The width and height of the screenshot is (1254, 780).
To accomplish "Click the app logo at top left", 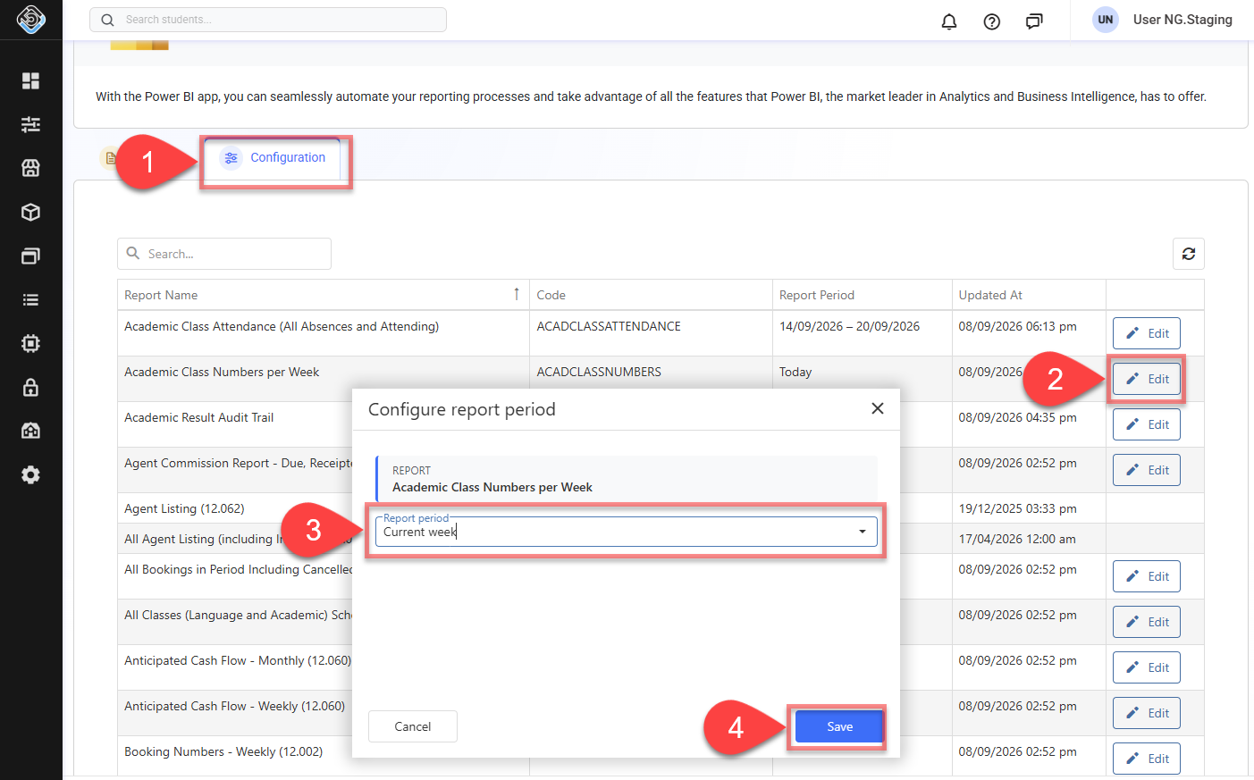I will tap(31, 19).
